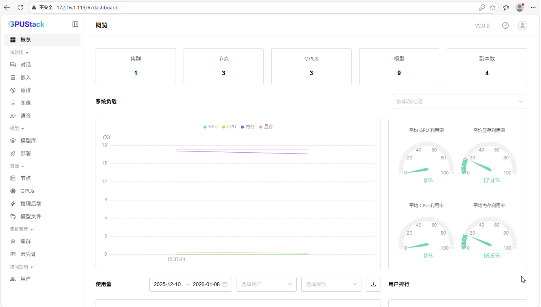Click the browser address bar URL
The width and height of the screenshot is (541, 307).
click(x=87, y=8)
